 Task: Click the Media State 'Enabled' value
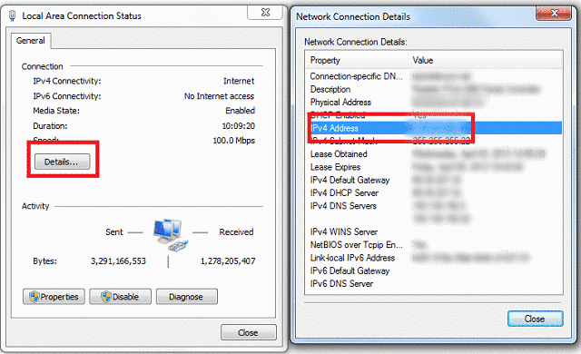click(240, 111)
